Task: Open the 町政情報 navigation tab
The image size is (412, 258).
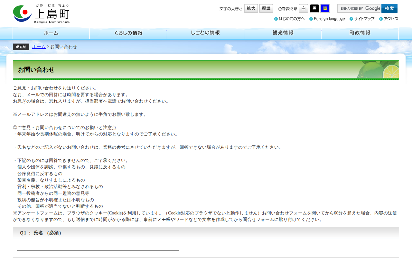Action: click(360, 33)
